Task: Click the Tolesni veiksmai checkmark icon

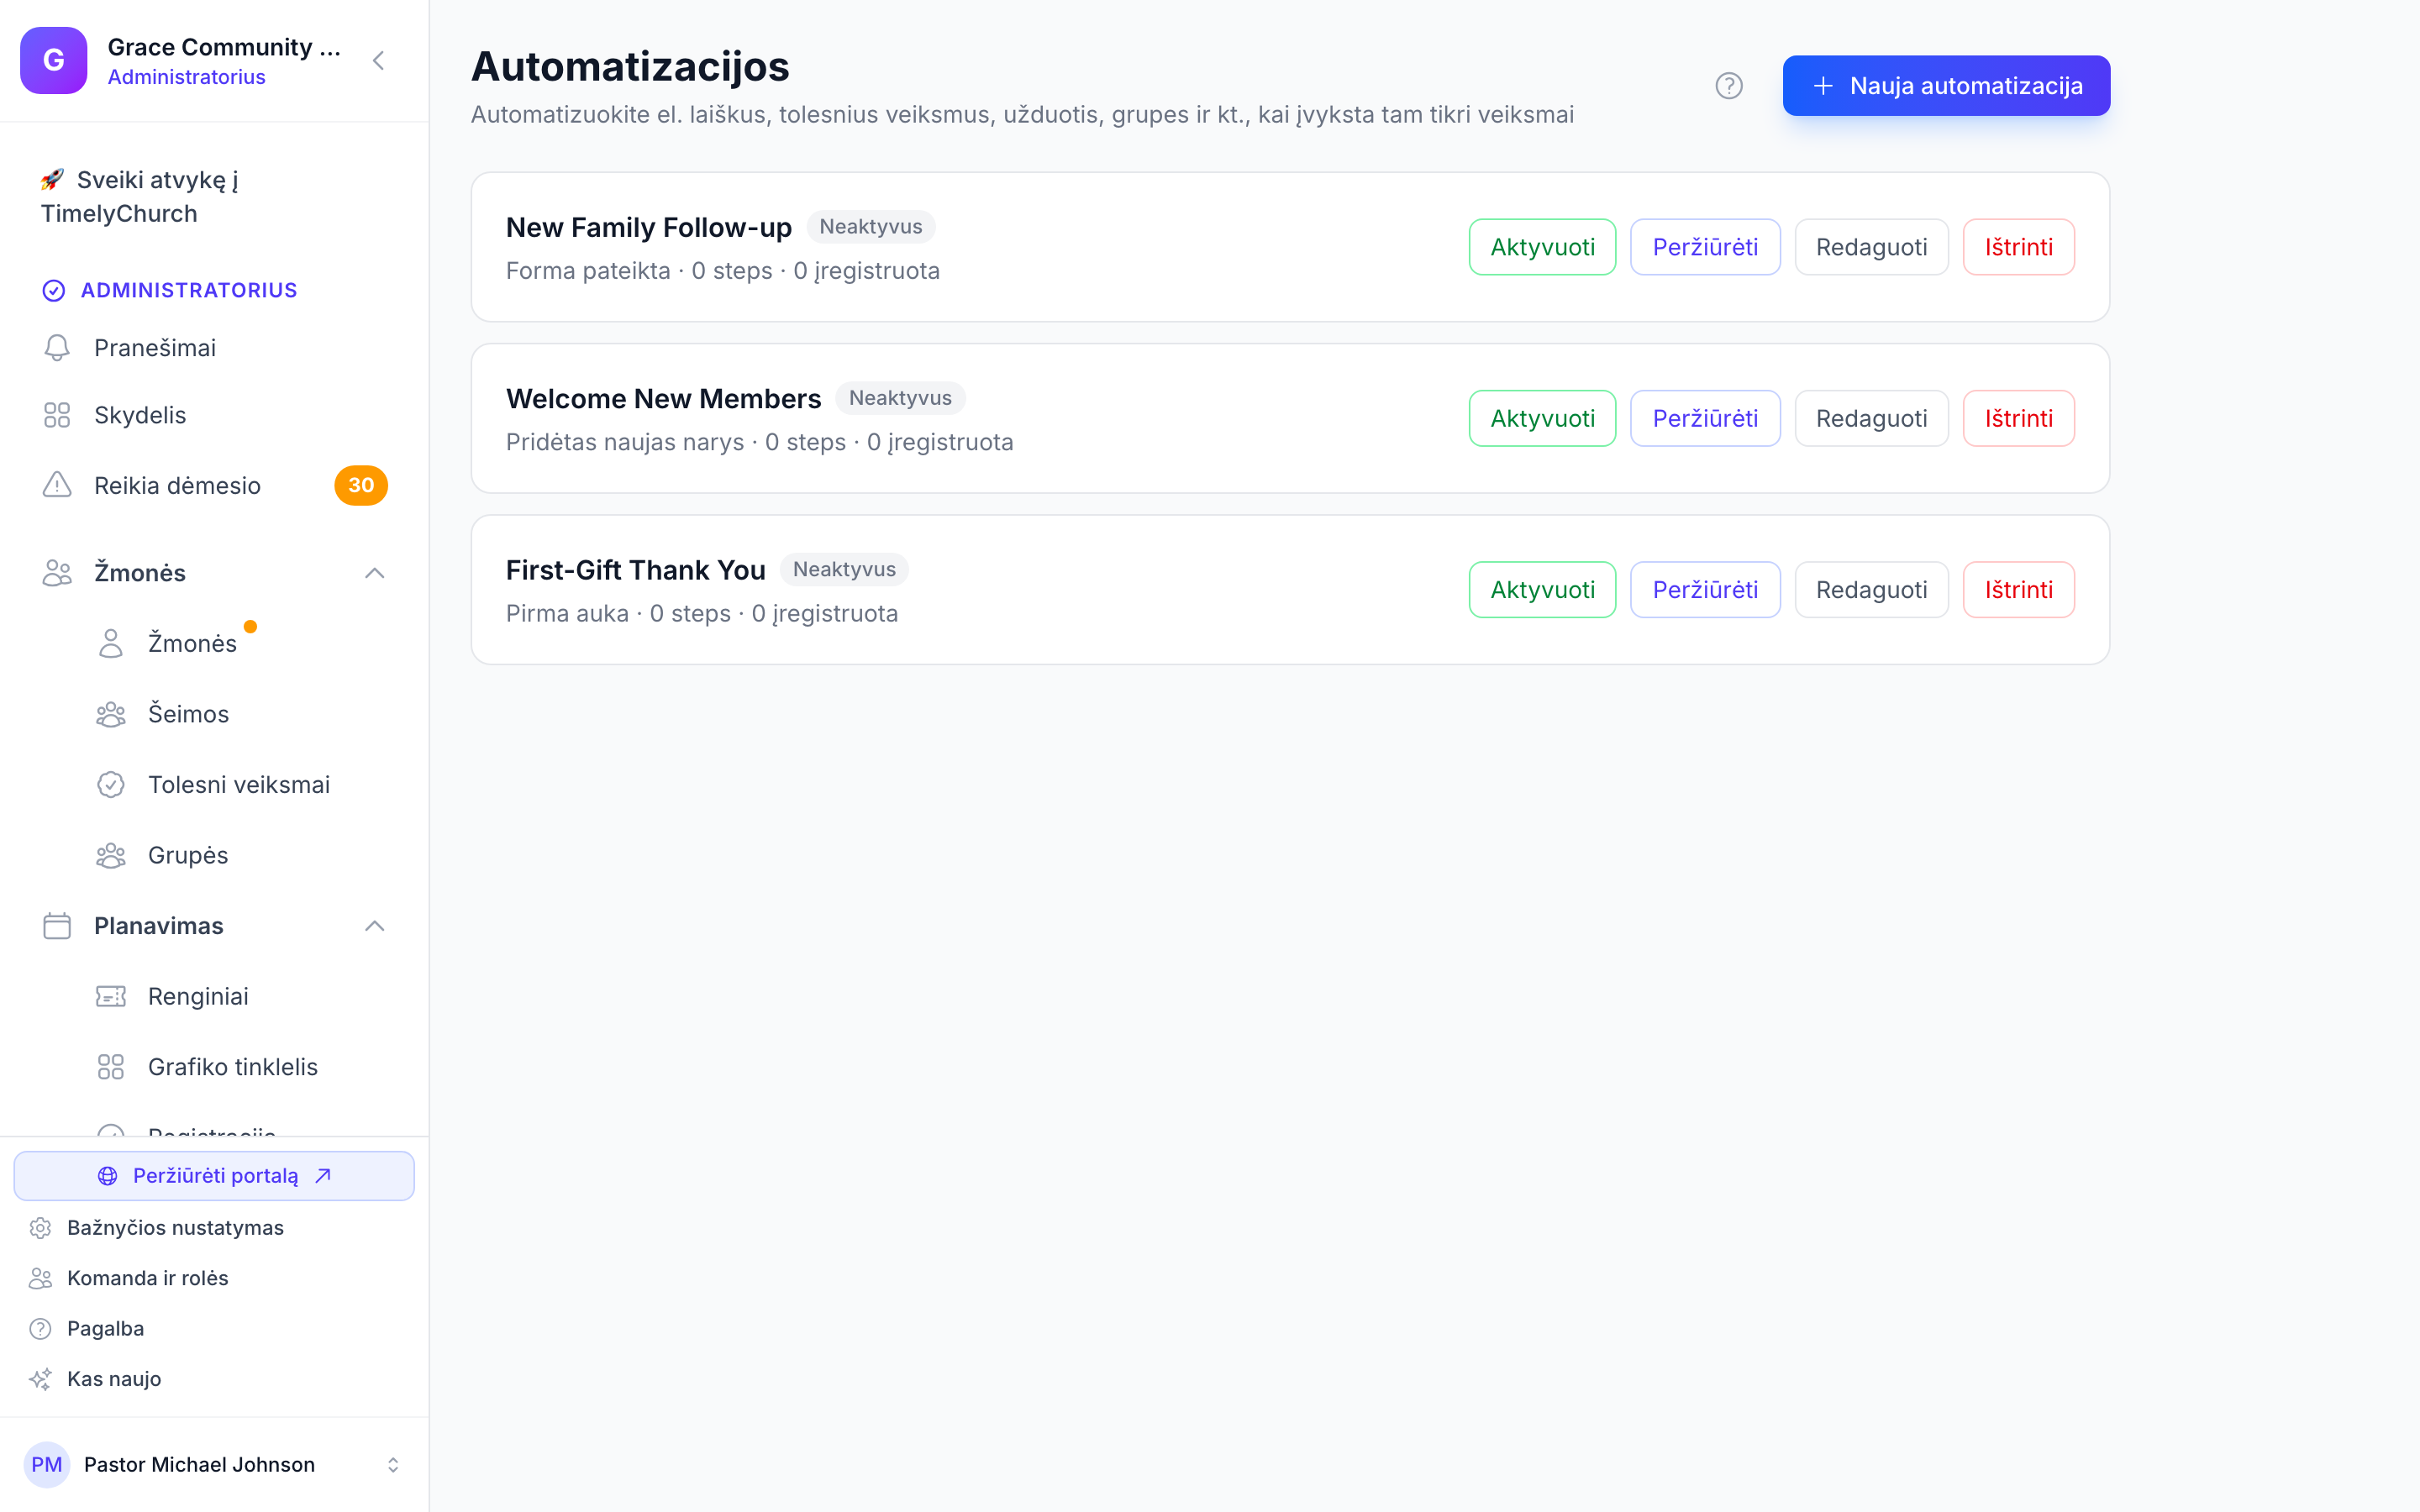Action: [x=111, y=784]
